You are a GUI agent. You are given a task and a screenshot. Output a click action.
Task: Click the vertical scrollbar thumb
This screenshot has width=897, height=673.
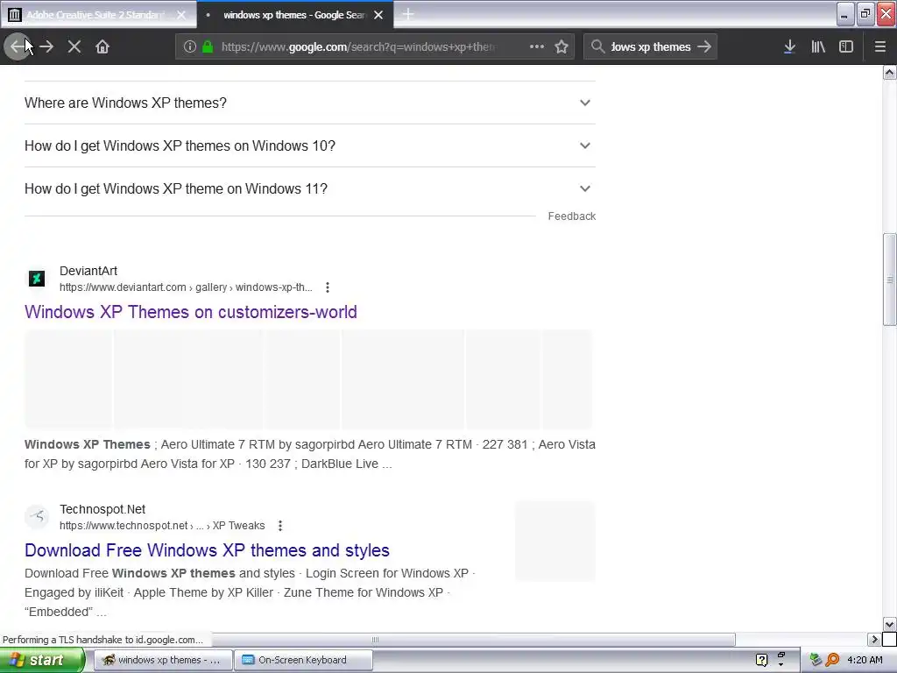coord(890,280)
